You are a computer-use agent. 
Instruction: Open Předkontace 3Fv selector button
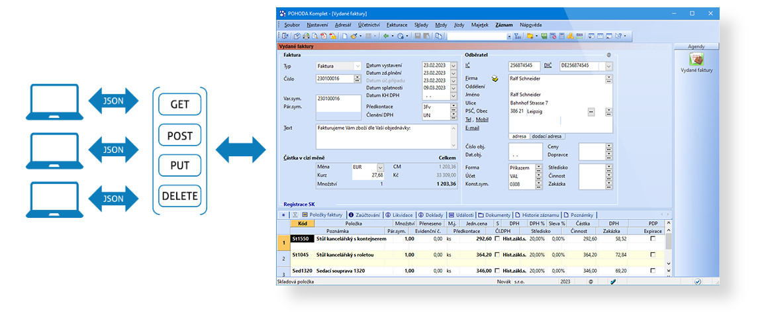(x=454, y=108)
